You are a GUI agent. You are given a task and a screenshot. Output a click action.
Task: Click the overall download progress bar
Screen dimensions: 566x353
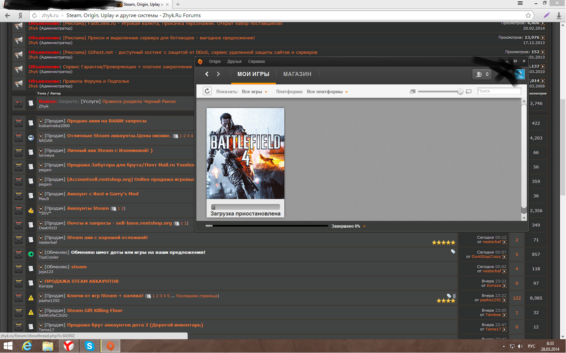click(266, 226)
